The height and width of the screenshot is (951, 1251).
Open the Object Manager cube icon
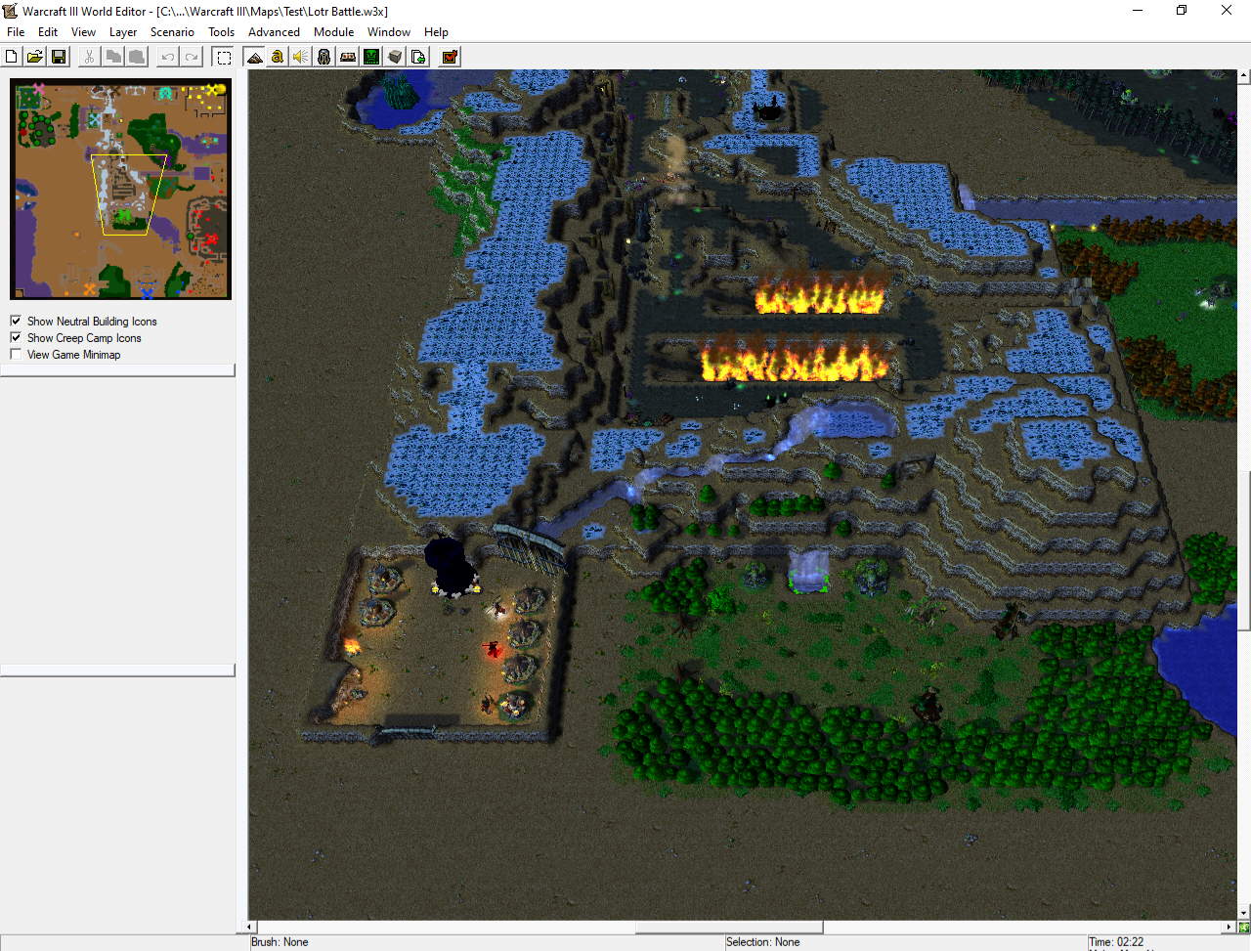395,57
